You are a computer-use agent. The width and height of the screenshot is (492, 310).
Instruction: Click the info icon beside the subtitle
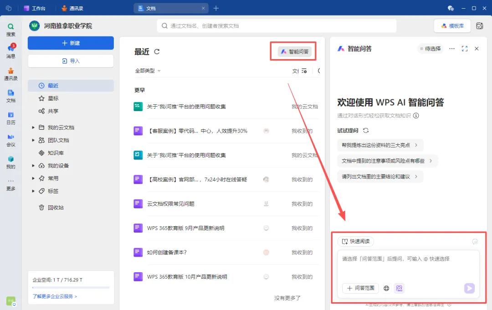click(x=416, y=116)
